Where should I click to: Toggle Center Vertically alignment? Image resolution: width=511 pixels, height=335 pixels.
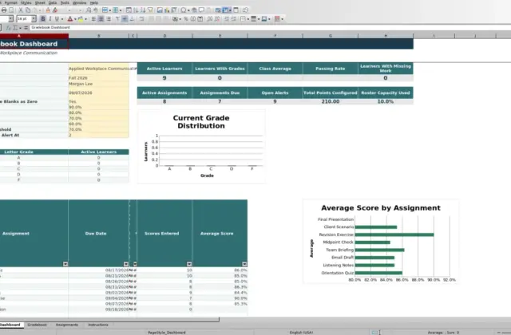(x=125, y=19)
